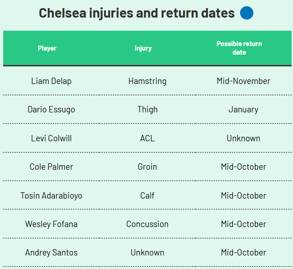Click the Andrey Santos player name
293x269 pixels.
click(x=51, y=253)
